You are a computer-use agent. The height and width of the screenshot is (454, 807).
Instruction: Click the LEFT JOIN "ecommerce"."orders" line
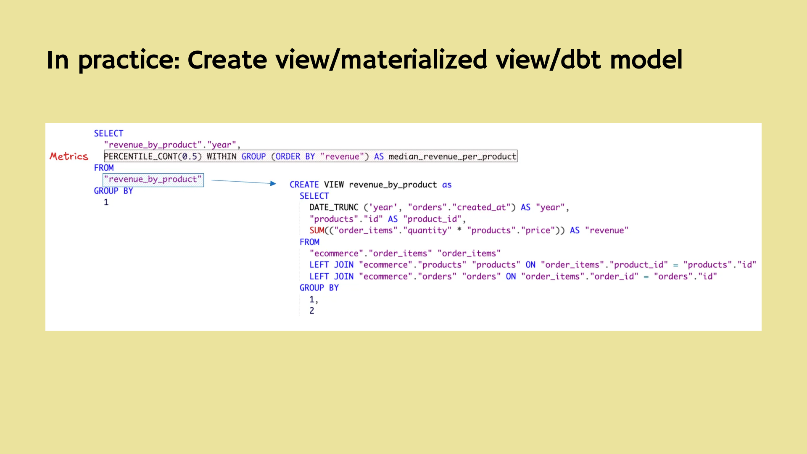pyautogui.click(x=513, y=277)
